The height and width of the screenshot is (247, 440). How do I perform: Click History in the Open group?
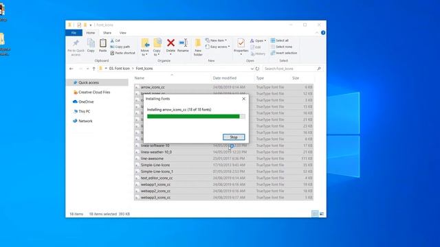pos(258,54)
